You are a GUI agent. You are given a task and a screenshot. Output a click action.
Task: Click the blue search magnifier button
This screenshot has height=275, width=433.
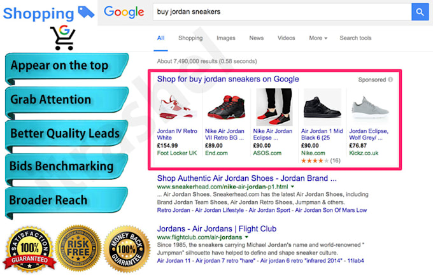(x=420, y=12)
